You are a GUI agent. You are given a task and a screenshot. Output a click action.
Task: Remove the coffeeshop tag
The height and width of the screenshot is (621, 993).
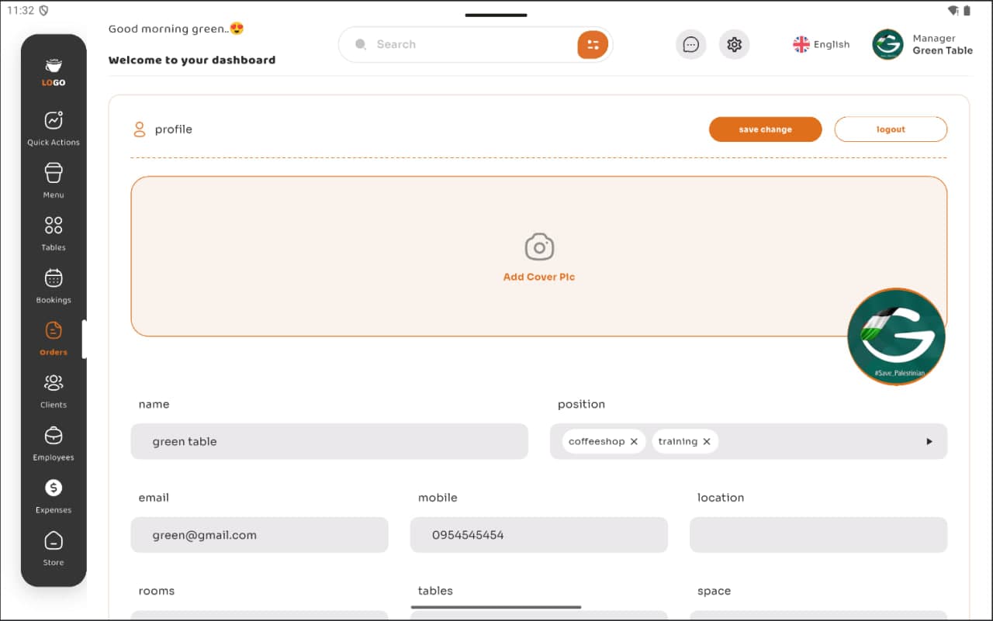pos(634,442)
